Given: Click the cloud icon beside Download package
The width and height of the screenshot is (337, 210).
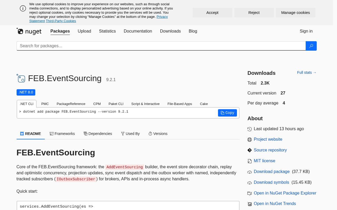Looking at the screenshot, I should click(x=250, y=172).
